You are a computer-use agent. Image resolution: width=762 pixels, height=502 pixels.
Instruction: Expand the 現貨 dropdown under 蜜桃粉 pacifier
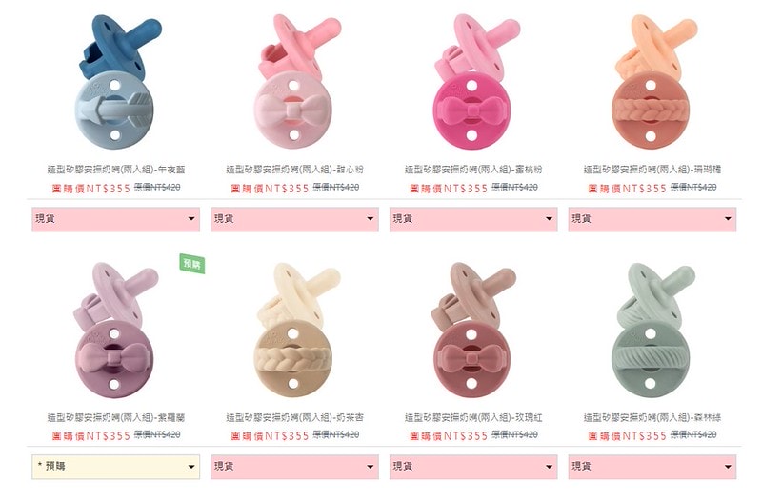(473, 219)
